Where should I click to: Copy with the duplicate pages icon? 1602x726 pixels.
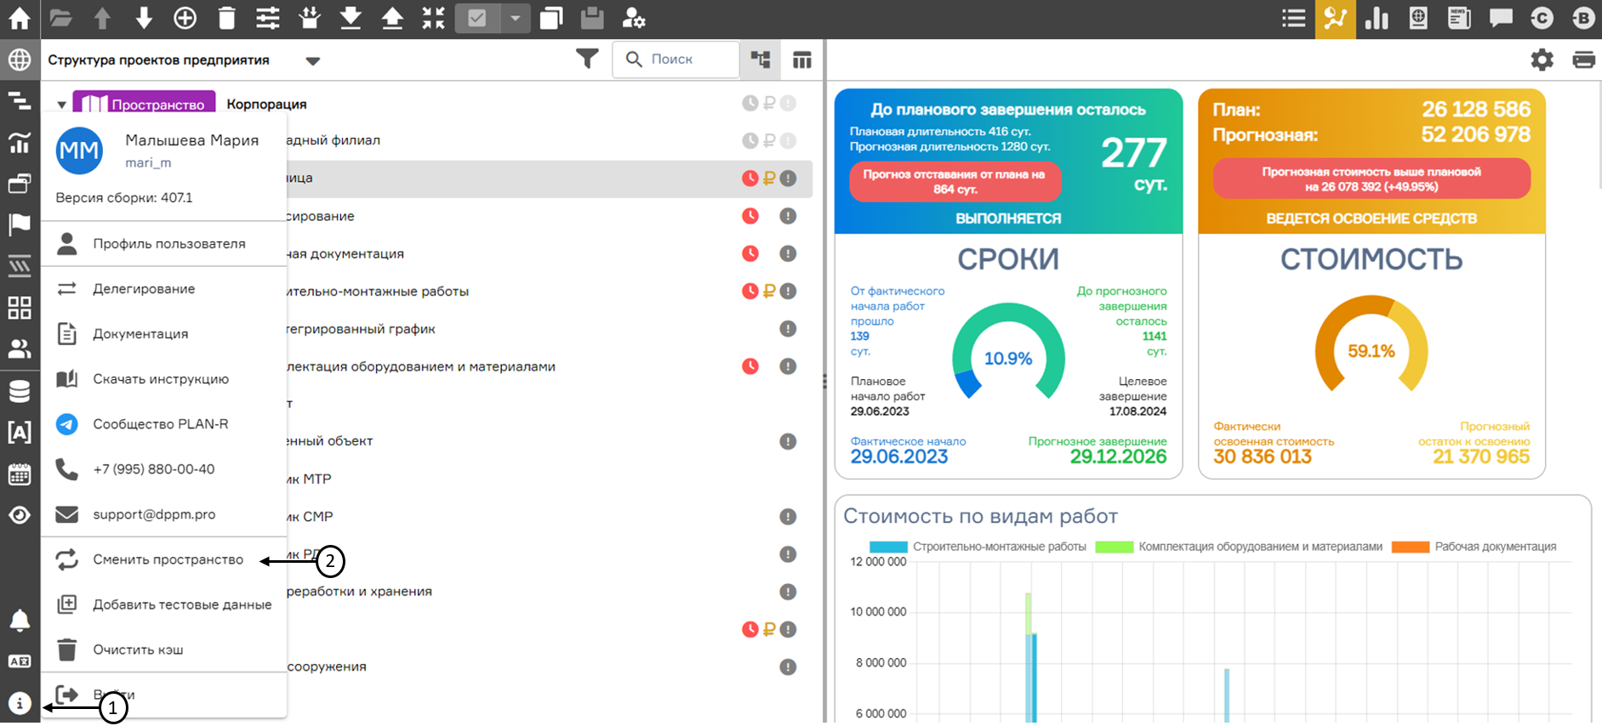550,18
